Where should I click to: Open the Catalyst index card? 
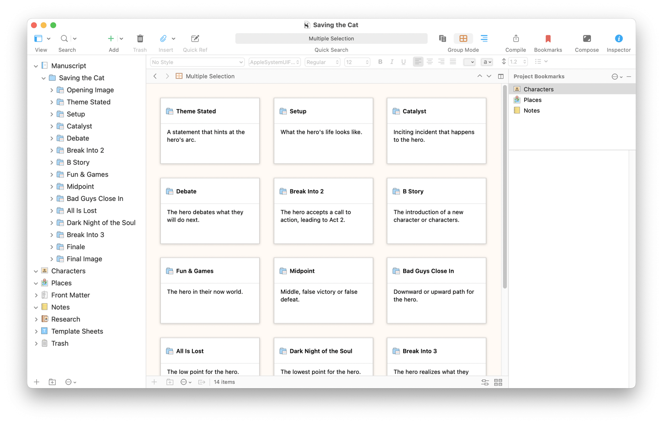tap(436, 131)
